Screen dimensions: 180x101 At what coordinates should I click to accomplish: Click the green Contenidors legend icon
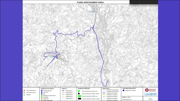42,97
